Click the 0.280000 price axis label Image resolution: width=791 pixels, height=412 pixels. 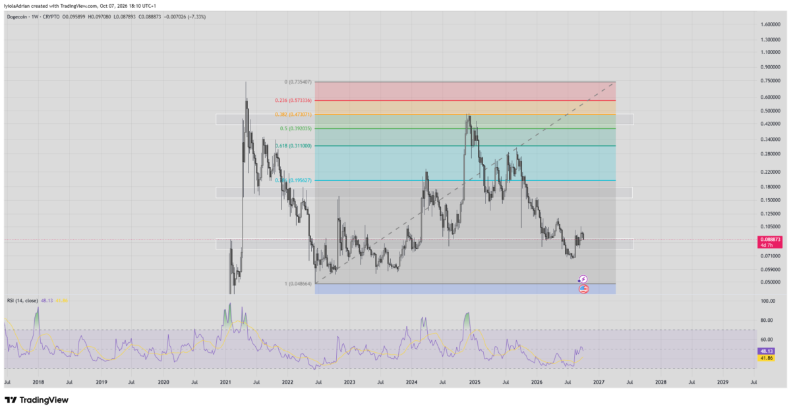click(x=771, y=154)
